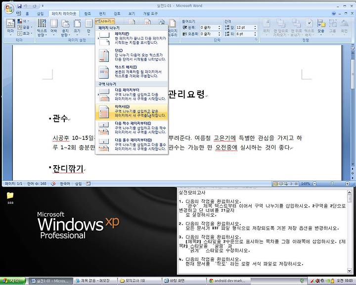Adjust spacing before with its spinner arrows
This screenshot has width=356, height=285.
pos(255,28)
